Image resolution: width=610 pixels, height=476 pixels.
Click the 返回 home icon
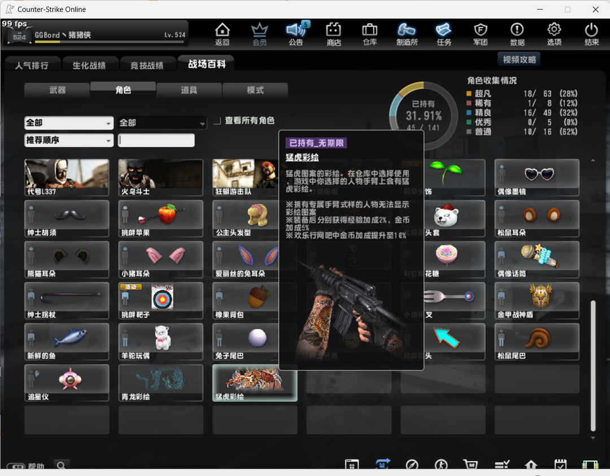coord(222,34)
